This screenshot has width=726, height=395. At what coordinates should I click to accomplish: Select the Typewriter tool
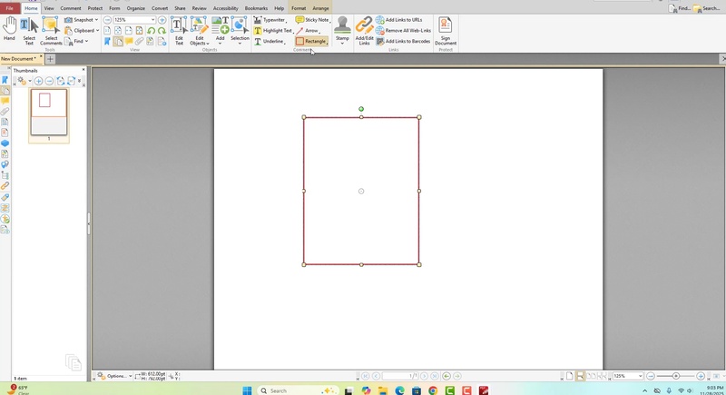270,20
